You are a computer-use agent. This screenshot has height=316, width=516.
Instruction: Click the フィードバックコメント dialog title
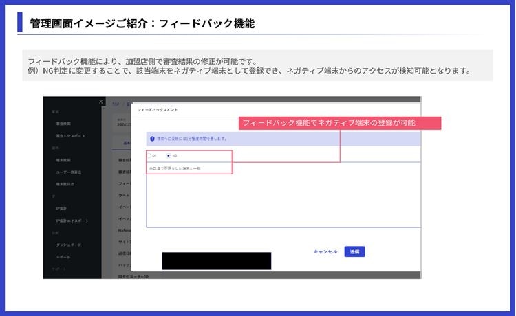pyautogui.click(x=158, y=110)
